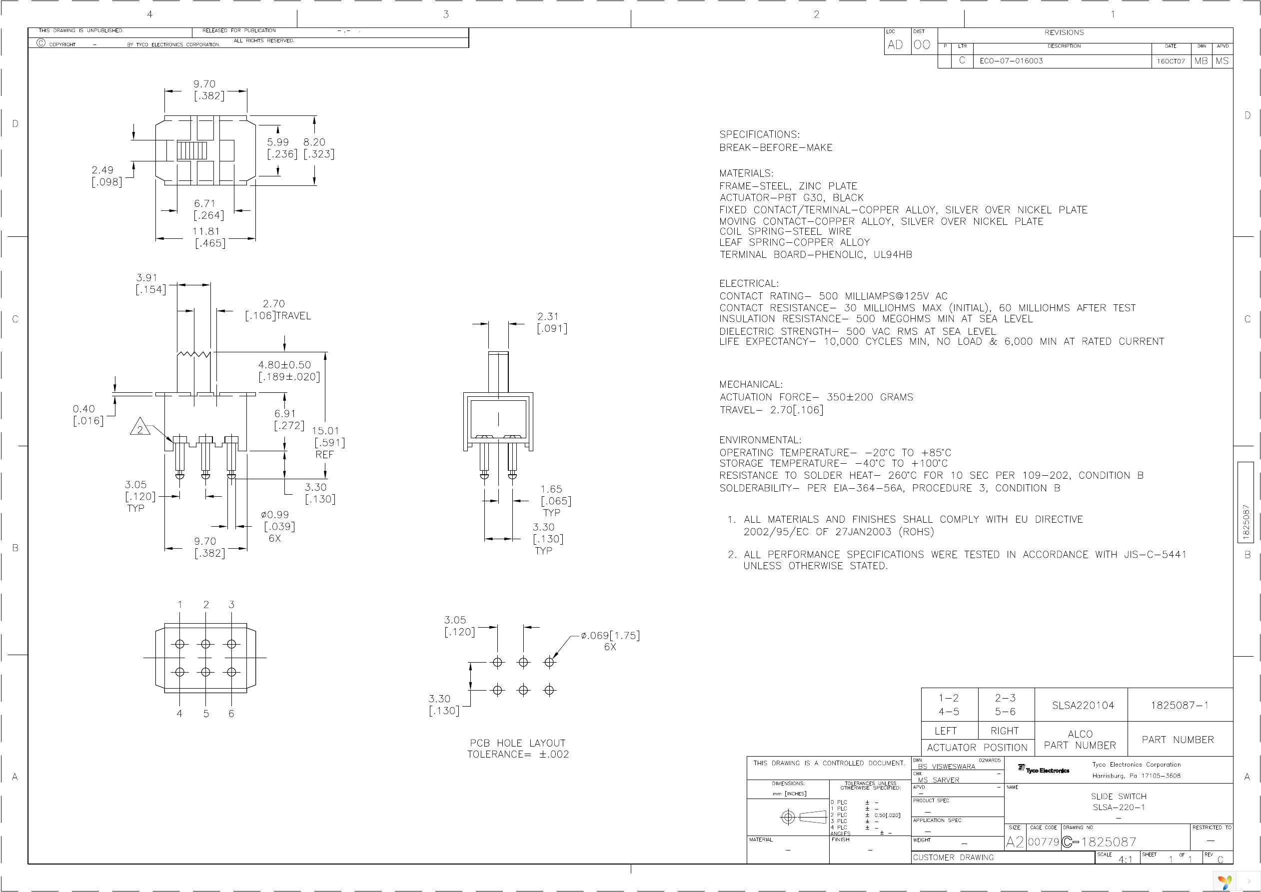Select 'LEAF SPRING-COPPER ALLOY' line

794,243
